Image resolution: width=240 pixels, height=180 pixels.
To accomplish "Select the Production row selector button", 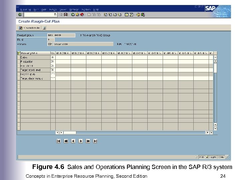I will (x=19, y=62).
